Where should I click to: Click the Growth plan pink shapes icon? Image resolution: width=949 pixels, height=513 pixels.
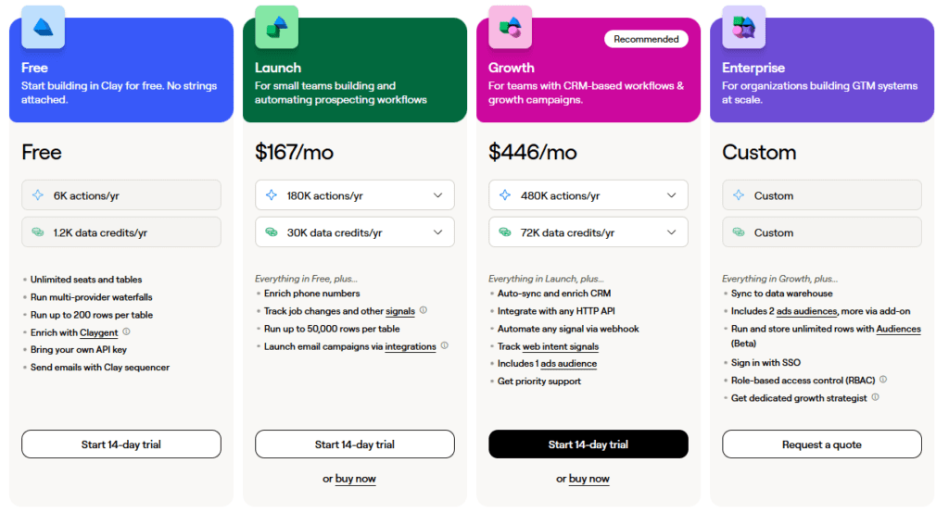(x=510, y=27)
